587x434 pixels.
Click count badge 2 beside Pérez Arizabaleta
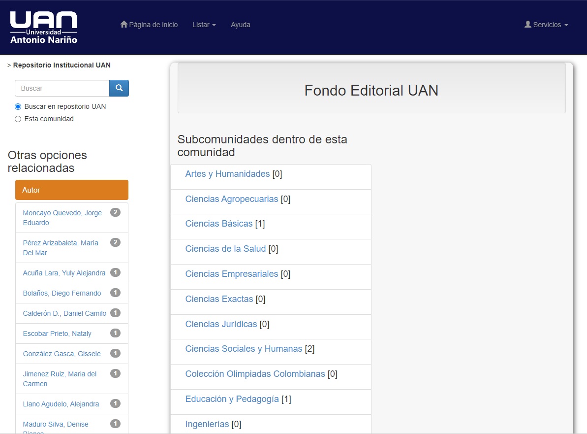pyautogui.click(x=115, y=242)
